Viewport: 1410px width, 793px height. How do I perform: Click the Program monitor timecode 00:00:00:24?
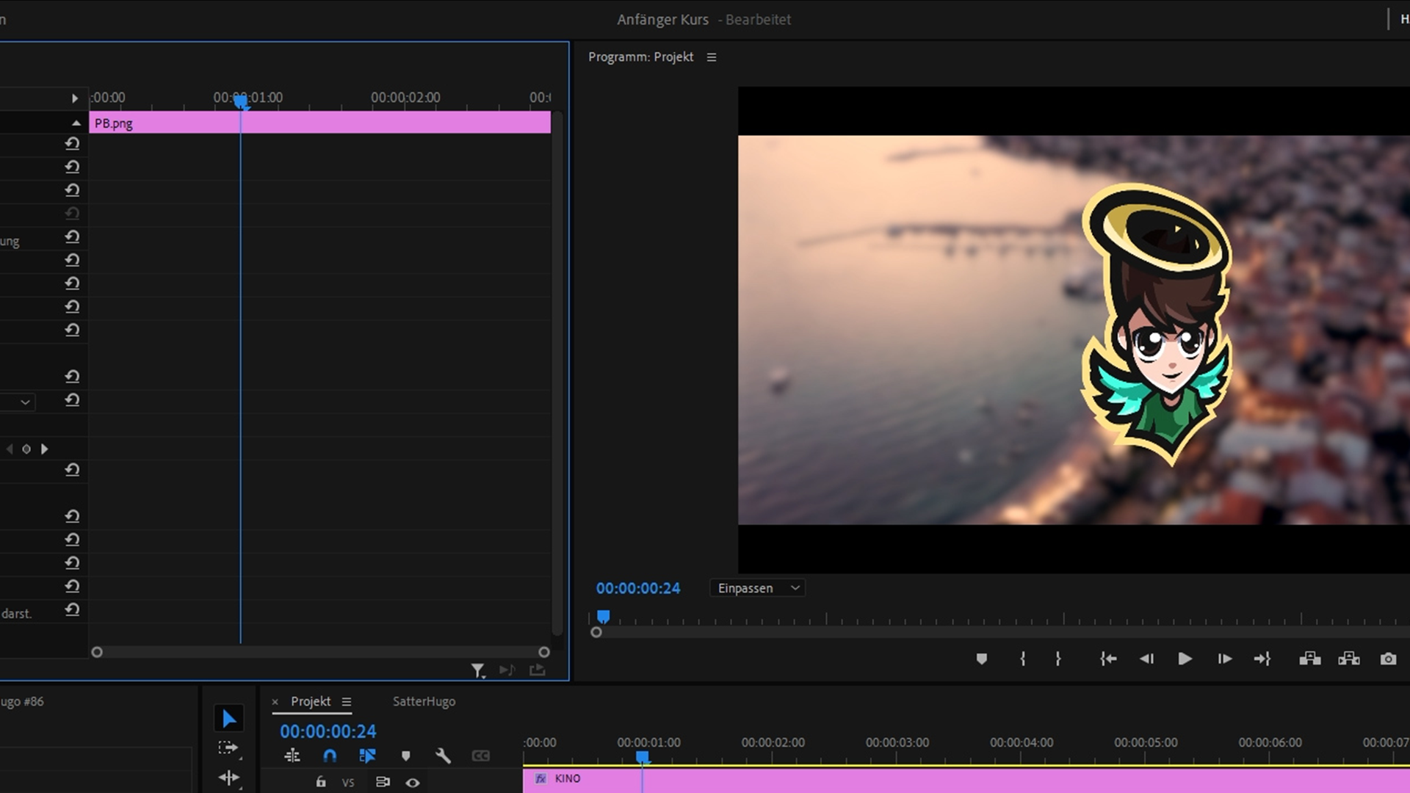click(x=638, y=588)
